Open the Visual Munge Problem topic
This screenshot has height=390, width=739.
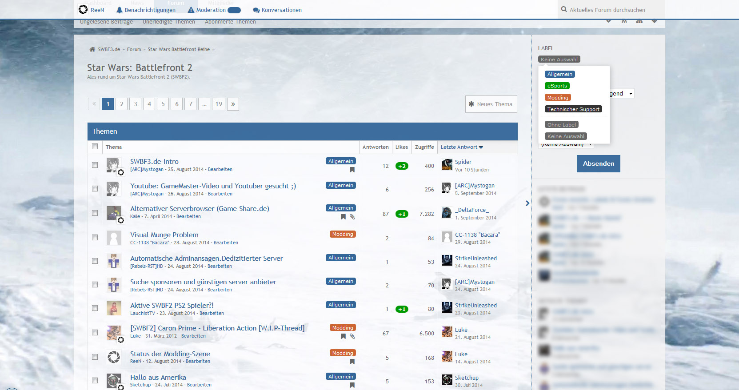click(x=164, y=235)
